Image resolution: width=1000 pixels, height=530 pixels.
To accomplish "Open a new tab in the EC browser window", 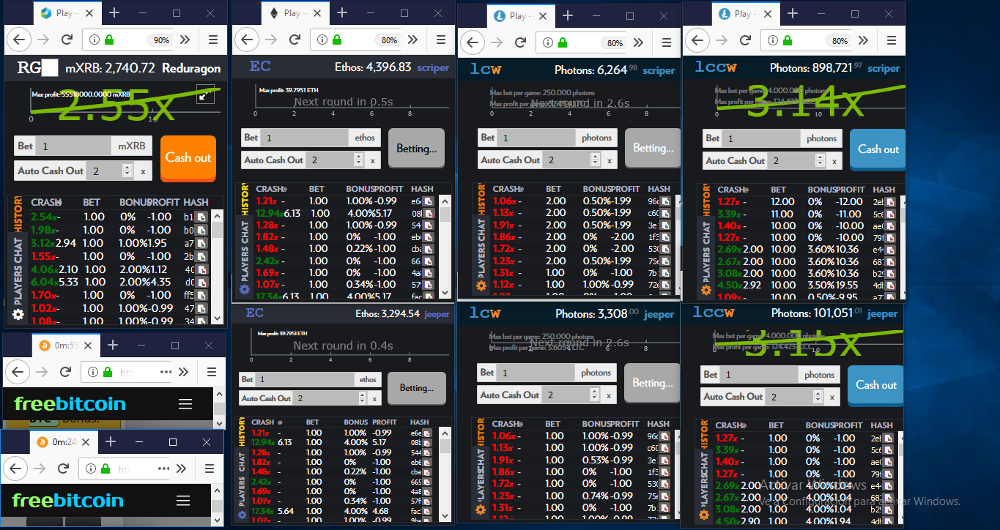I will pos(342,12).
